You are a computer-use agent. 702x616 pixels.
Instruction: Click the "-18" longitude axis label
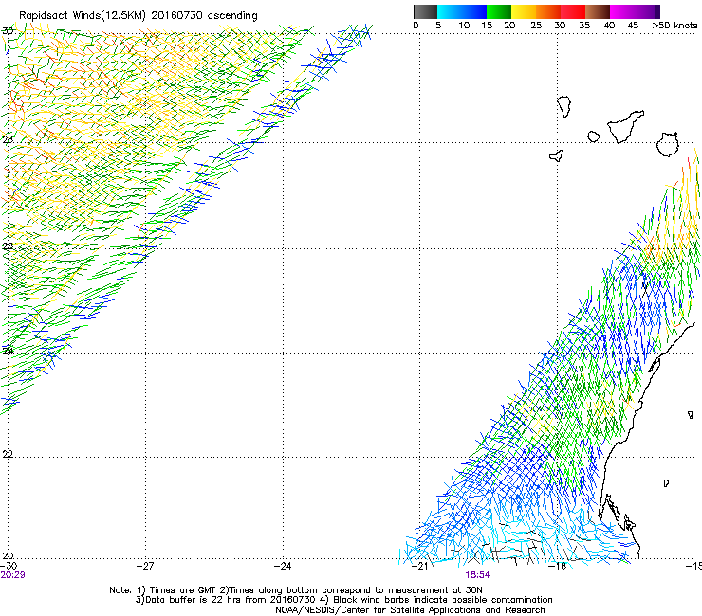point(558,566)
